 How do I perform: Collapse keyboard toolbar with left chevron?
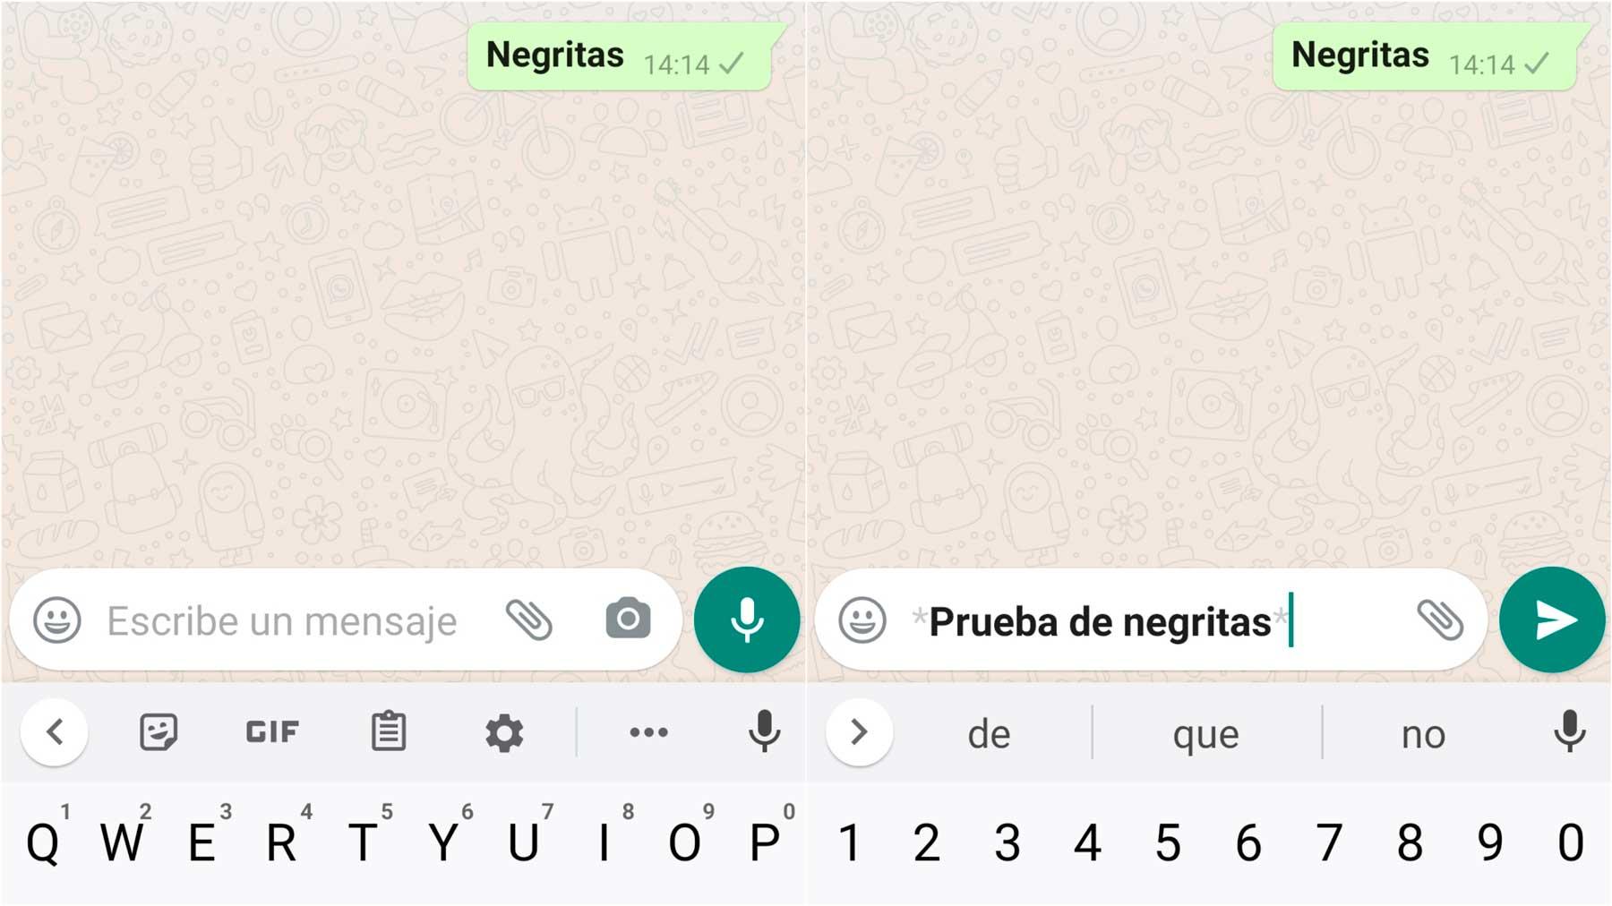[55, 732]
